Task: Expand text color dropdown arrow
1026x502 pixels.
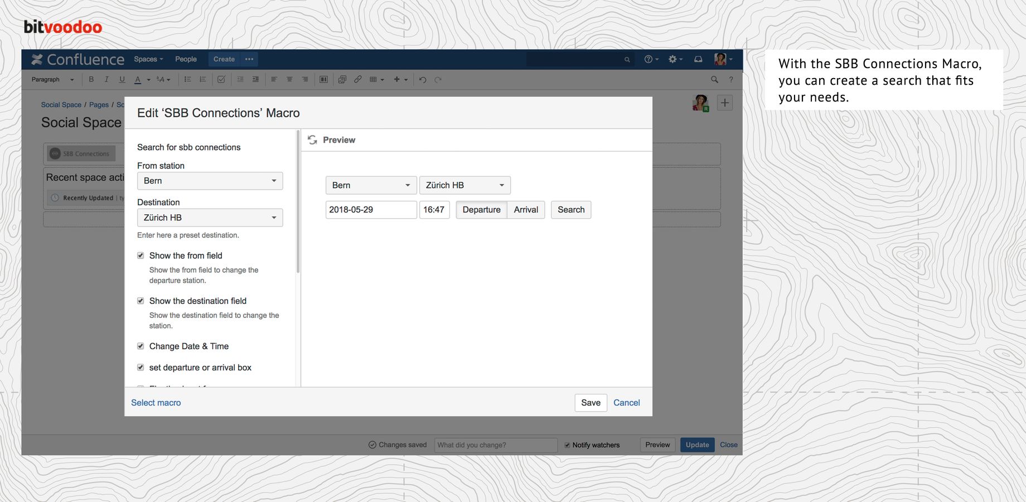Action: click(x=149, y=80)
